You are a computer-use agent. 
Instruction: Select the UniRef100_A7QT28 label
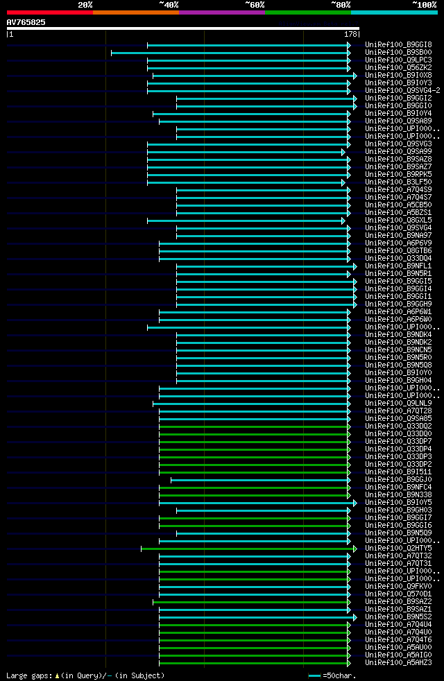[398, 411]
